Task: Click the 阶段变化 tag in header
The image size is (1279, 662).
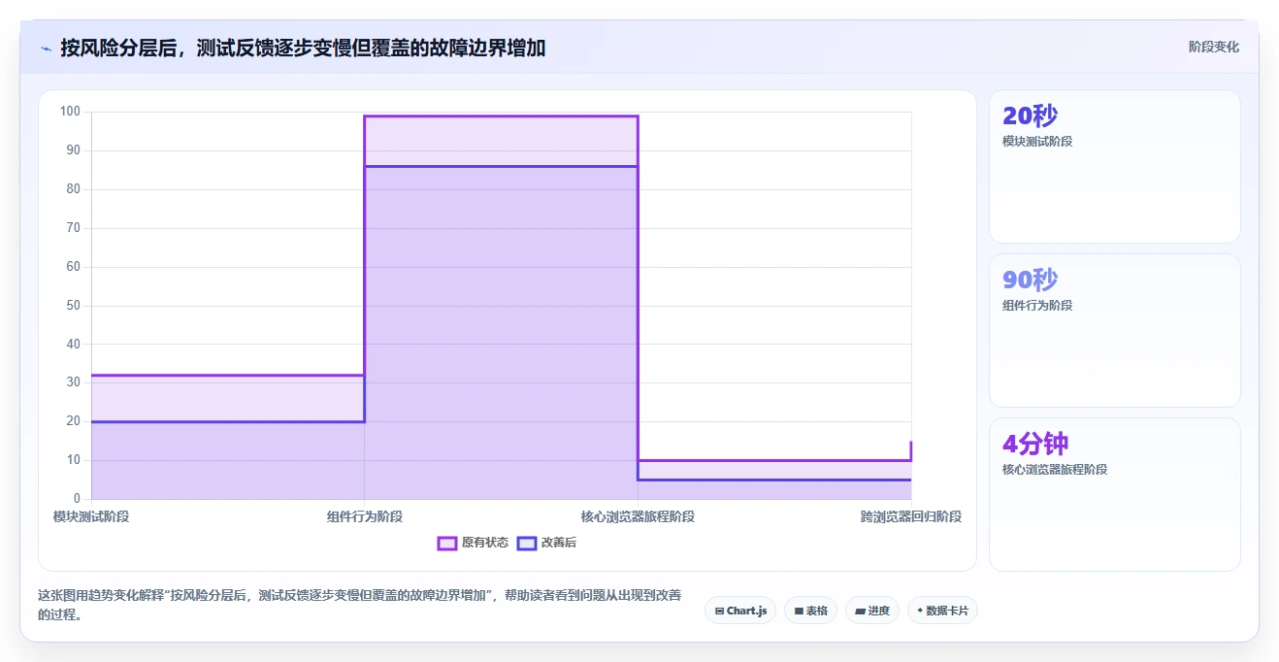Action: 1214,47
